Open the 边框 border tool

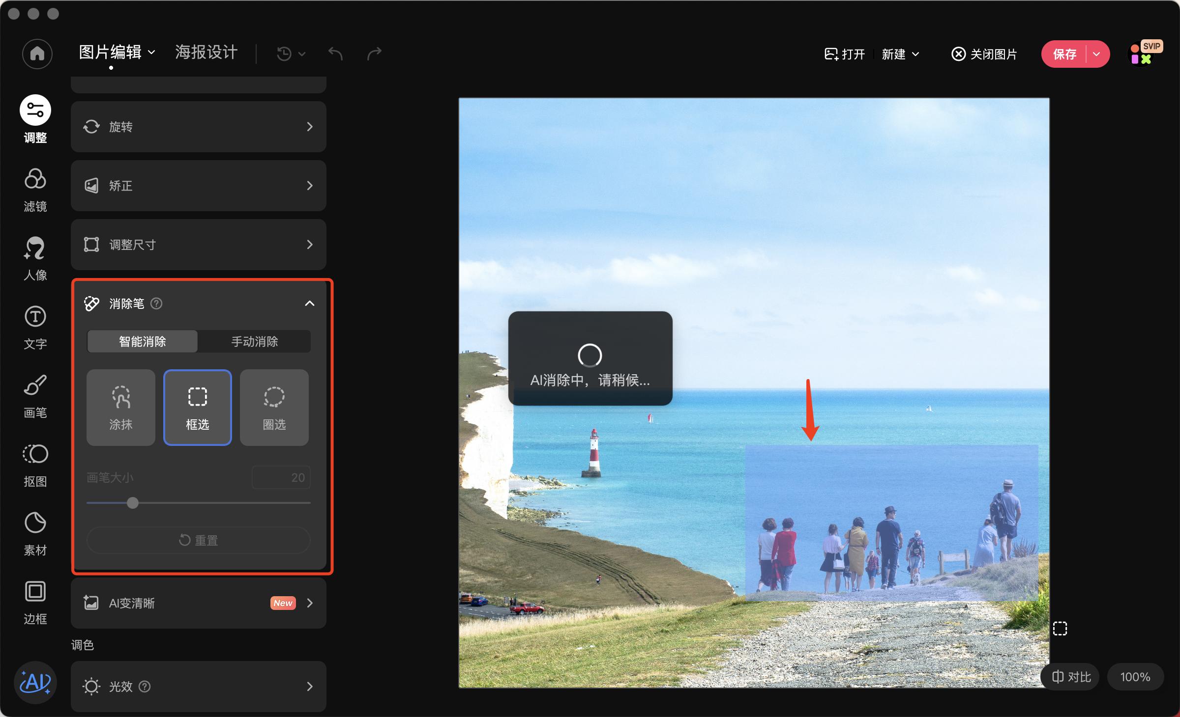coord(35,602)
